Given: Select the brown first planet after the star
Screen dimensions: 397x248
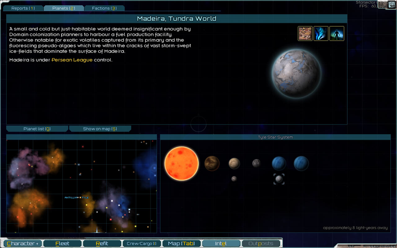Looking at the screenshot, I should 212,163.
